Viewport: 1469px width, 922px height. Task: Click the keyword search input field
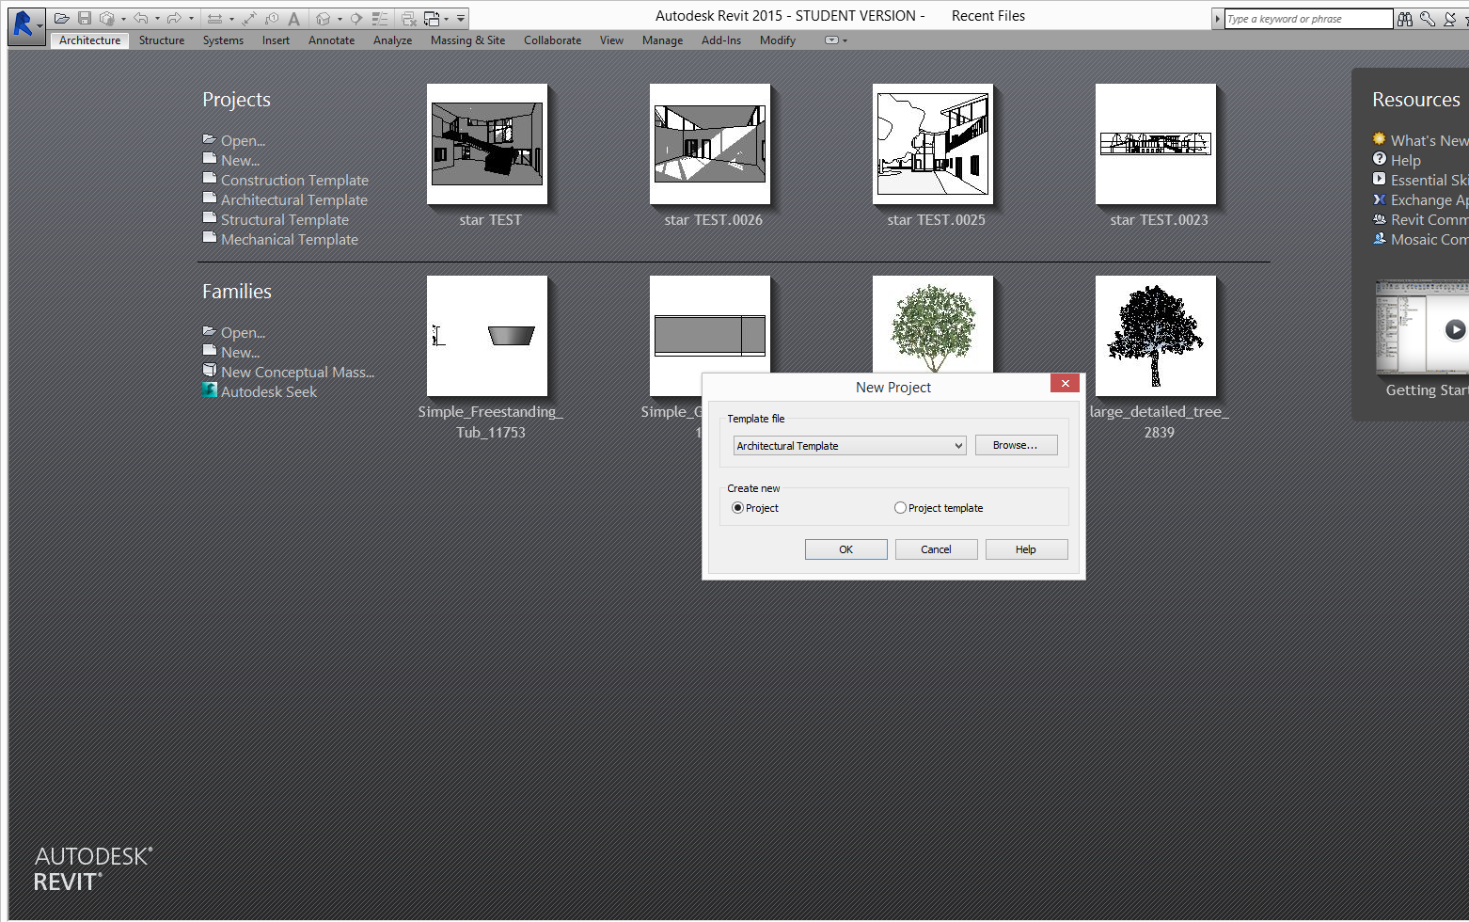[1308, 19]
